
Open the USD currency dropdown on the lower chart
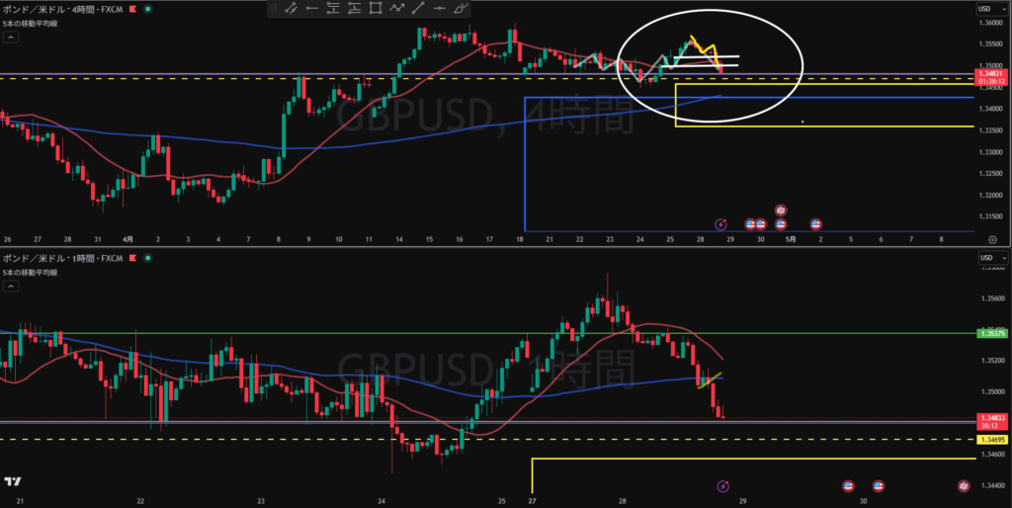coord(992,258)
